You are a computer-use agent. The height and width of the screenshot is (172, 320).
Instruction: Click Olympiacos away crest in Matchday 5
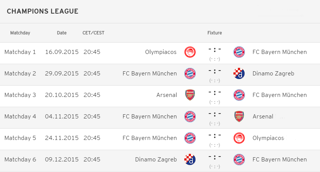[239, 138]
